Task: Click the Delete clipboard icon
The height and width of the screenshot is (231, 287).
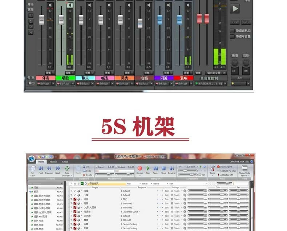Action: tap(88, 175)
